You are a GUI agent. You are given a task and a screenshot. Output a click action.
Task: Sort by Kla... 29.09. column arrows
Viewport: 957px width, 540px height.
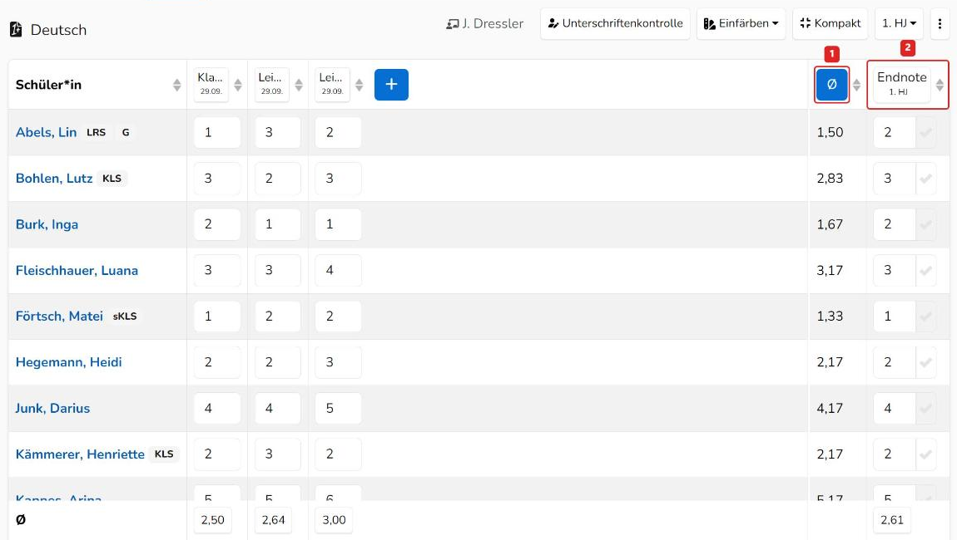tap(238, 85)
